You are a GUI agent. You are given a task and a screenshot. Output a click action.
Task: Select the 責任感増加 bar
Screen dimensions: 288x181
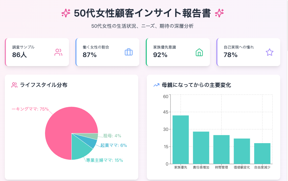pos(201,147)
